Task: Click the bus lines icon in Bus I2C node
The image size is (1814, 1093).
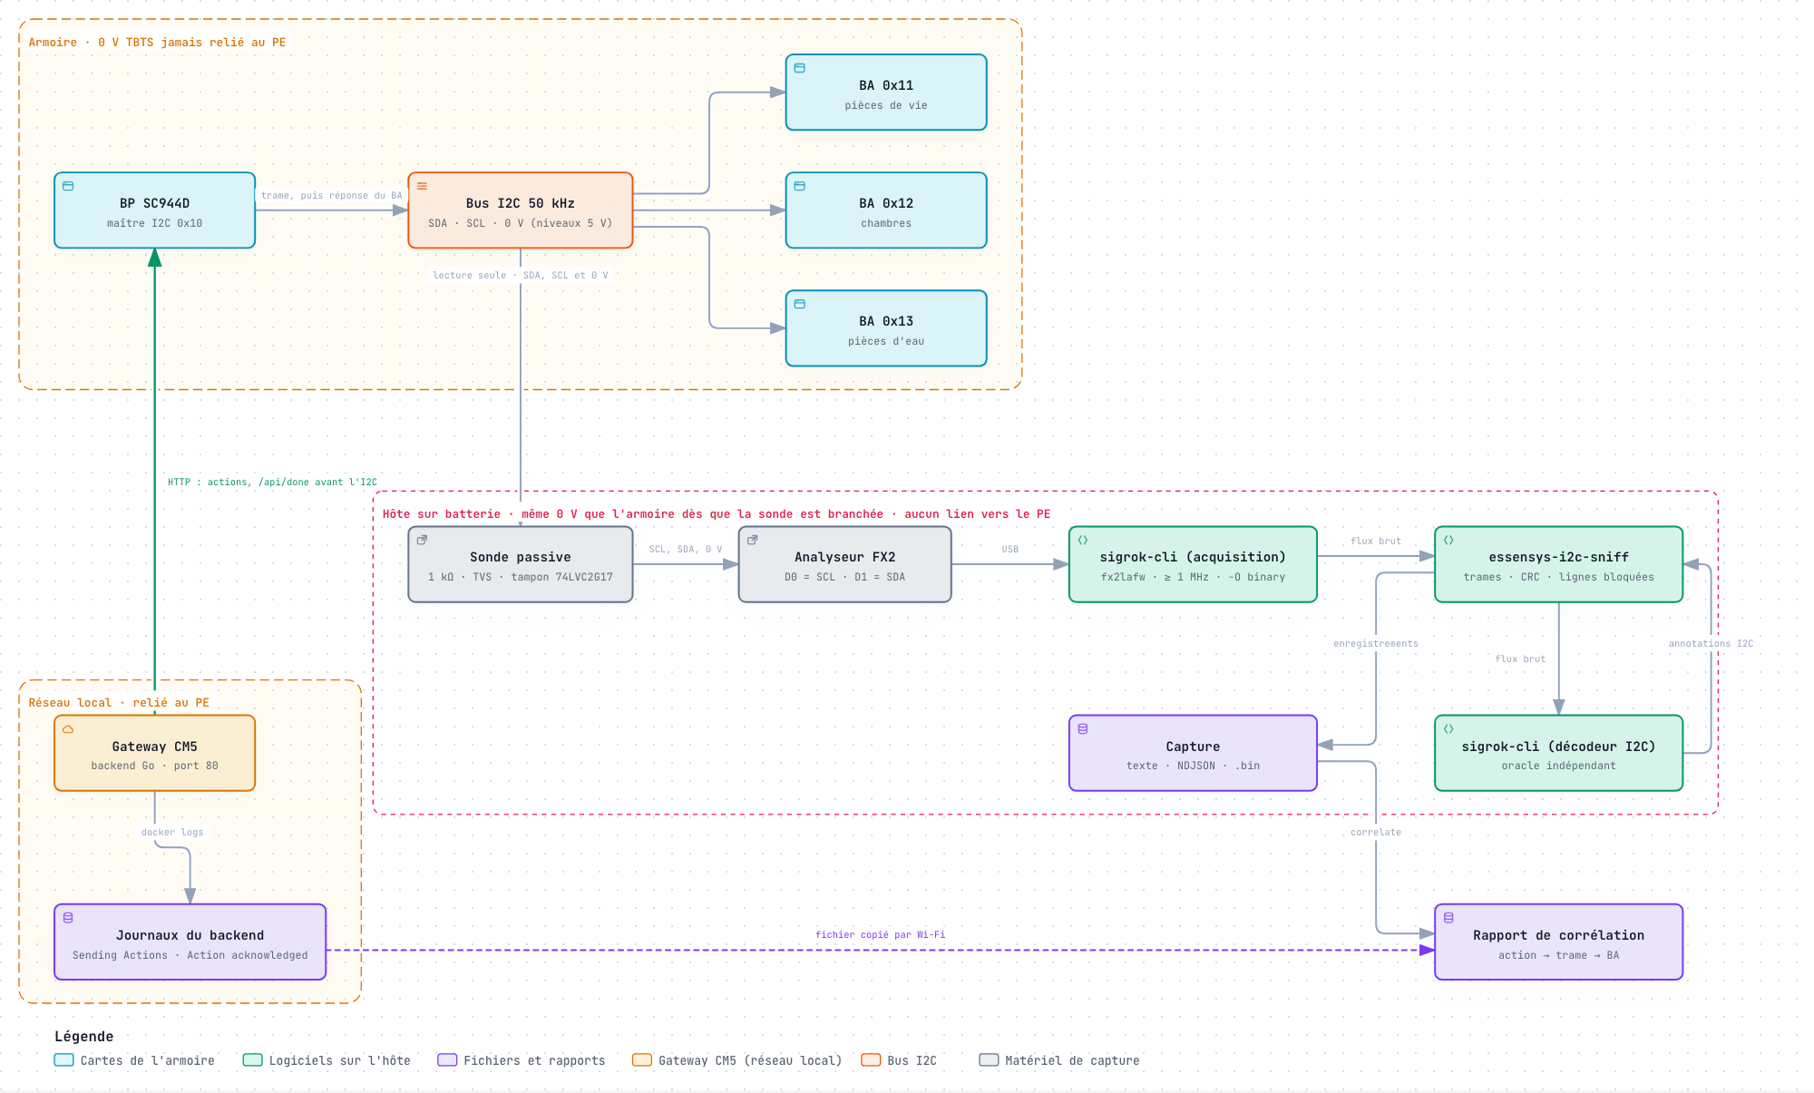Action: click(x=422, y=186)
